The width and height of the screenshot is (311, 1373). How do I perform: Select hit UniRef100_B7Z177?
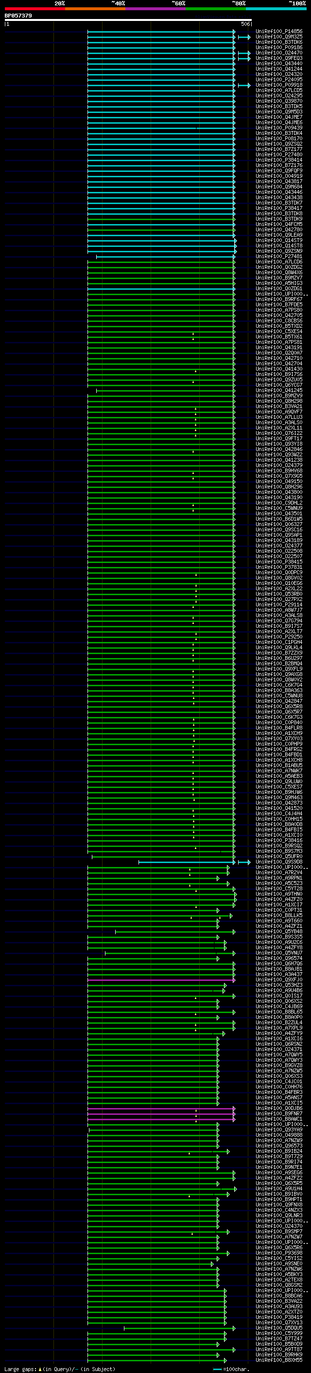tap(278, 149)
